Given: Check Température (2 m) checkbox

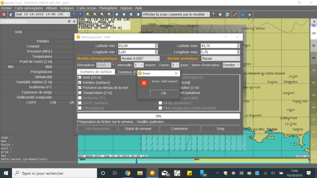Looking at the screenshot, I should (x=80, y=93).
